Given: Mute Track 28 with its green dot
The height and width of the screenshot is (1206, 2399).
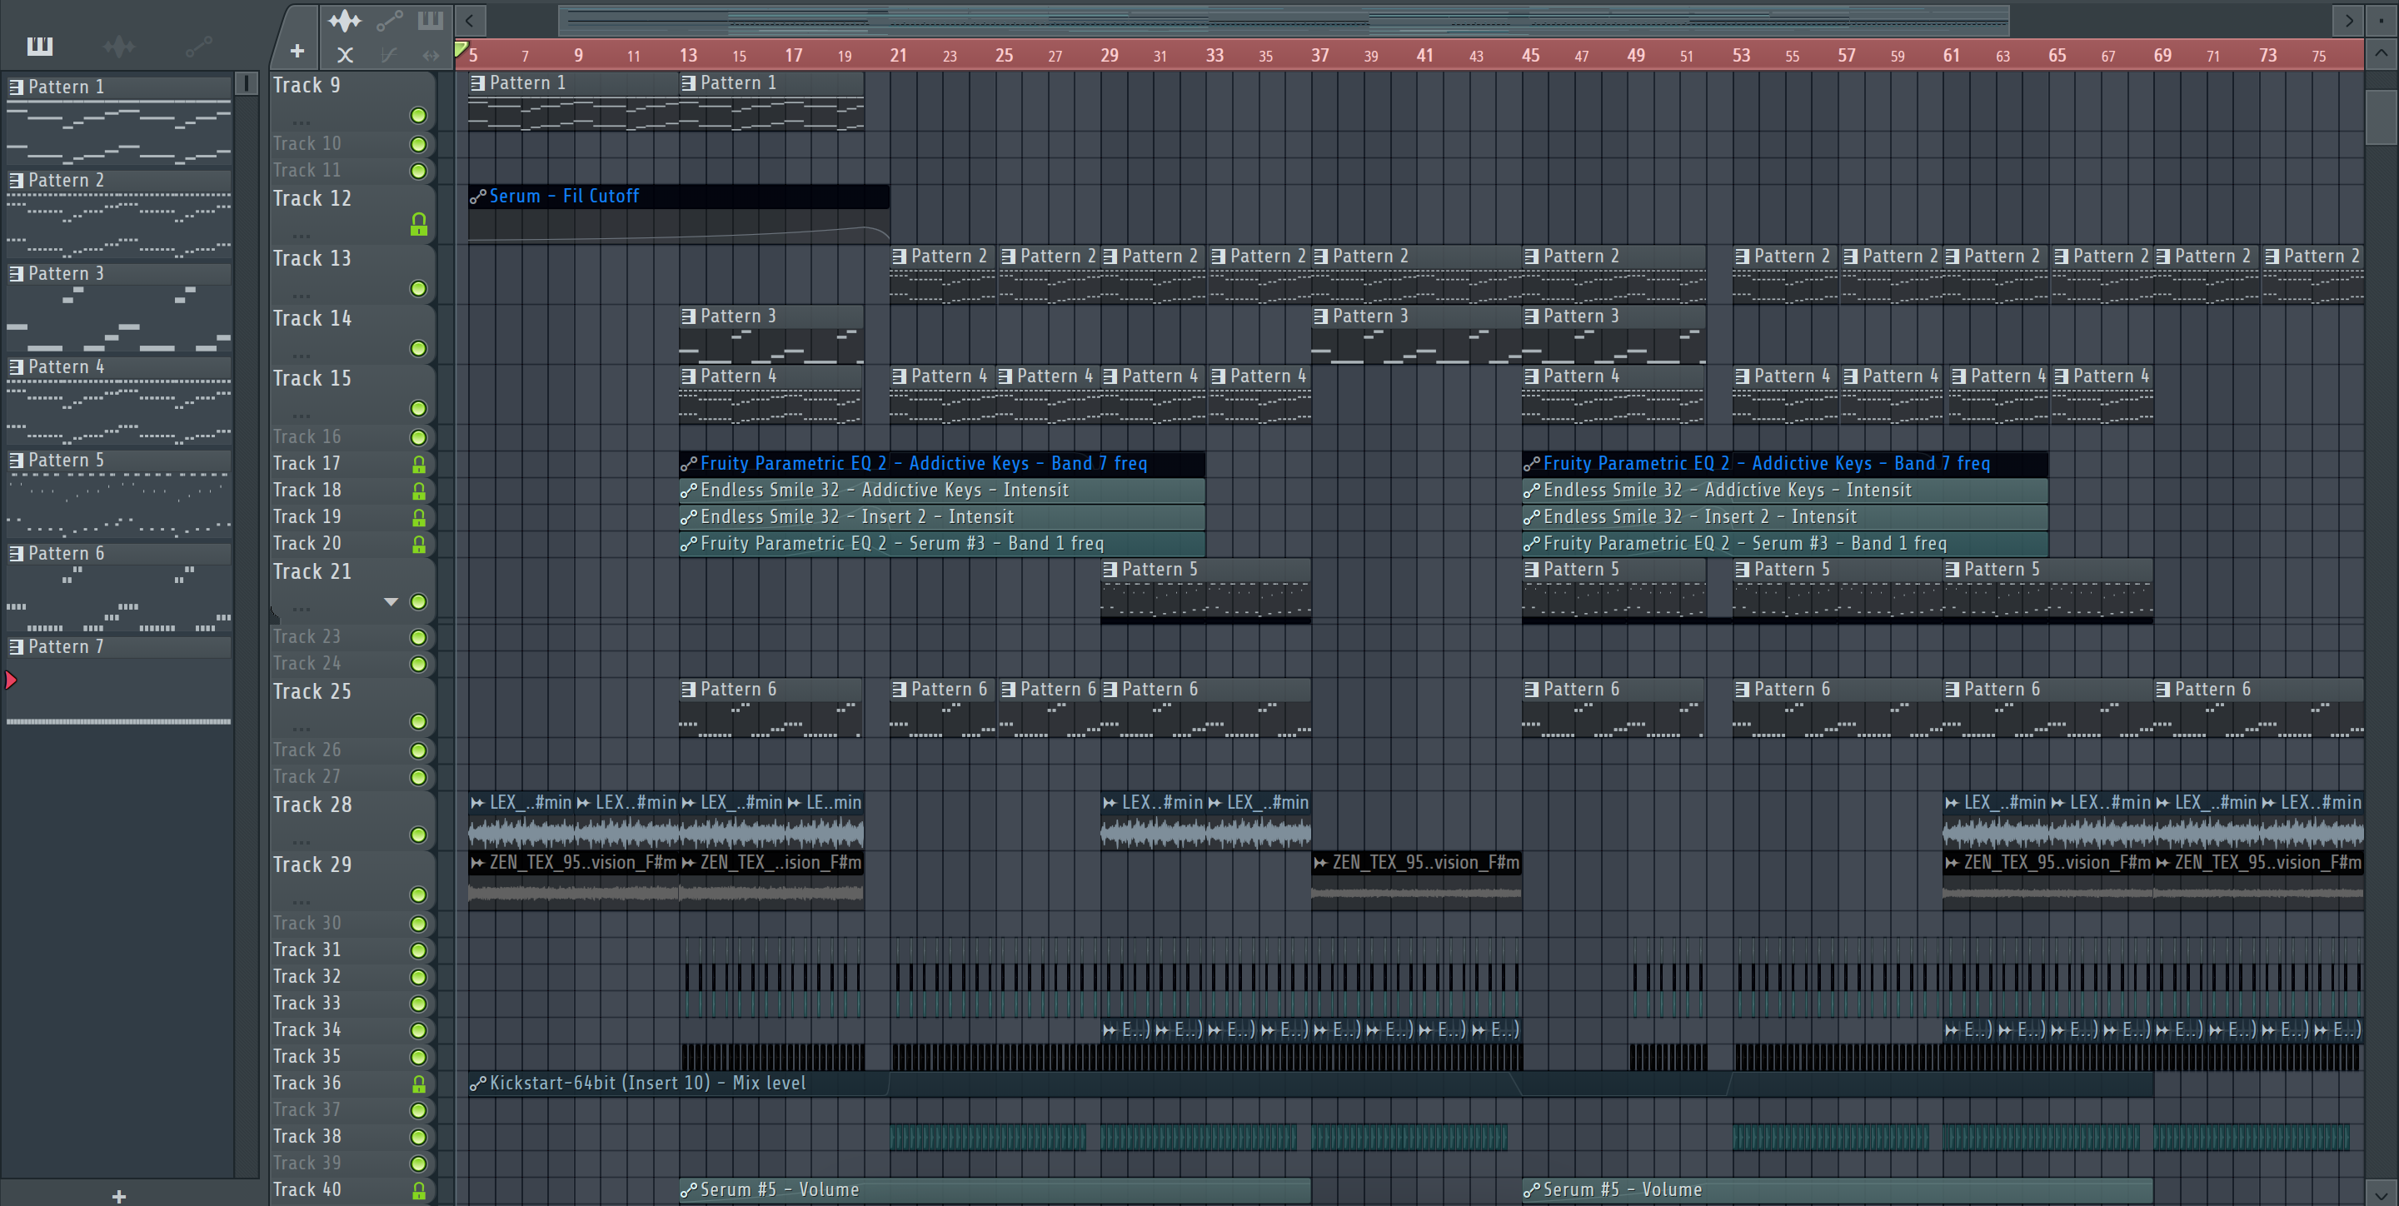Looking at the screenshot, I should point(419,835).
